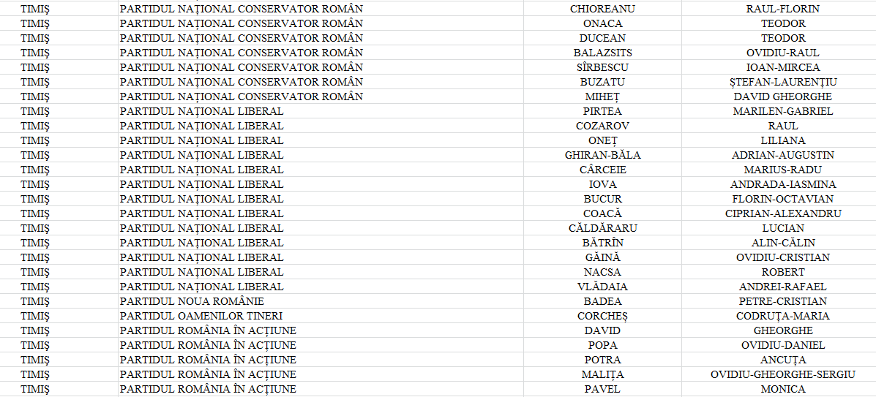Select the ANDRADA-IASMINA cell

click(782, 184)
